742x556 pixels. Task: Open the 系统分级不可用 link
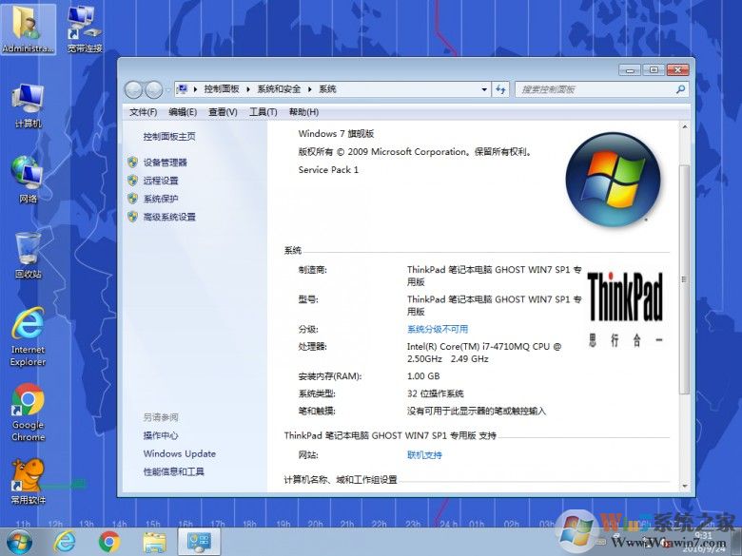pyautogui.click(x=438, y=329)
